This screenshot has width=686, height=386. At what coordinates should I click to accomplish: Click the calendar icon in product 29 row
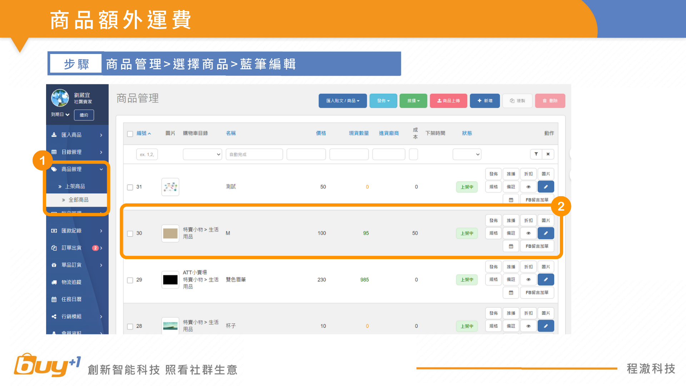tap(511, 292)
